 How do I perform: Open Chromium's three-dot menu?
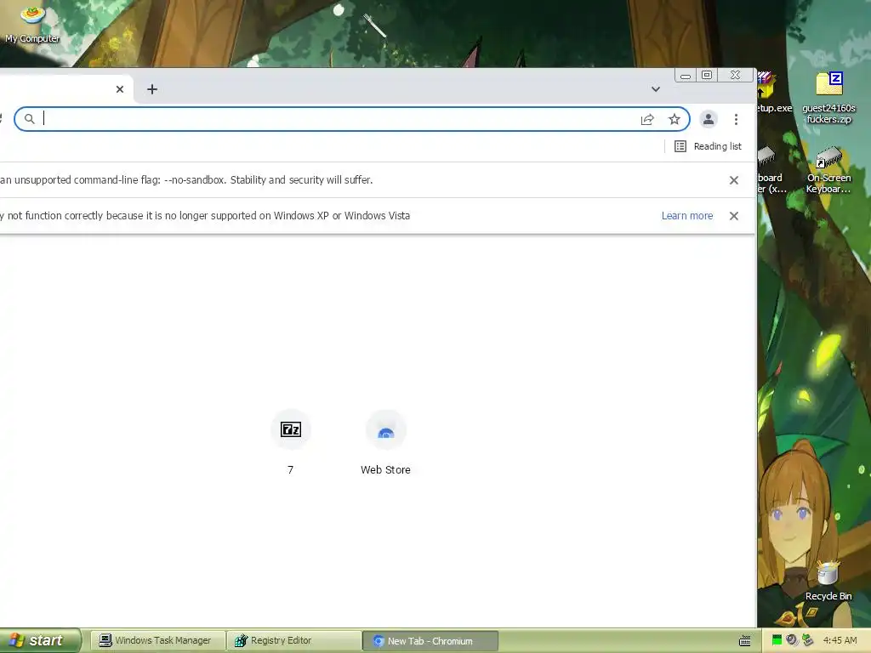(x=736, y=119)
